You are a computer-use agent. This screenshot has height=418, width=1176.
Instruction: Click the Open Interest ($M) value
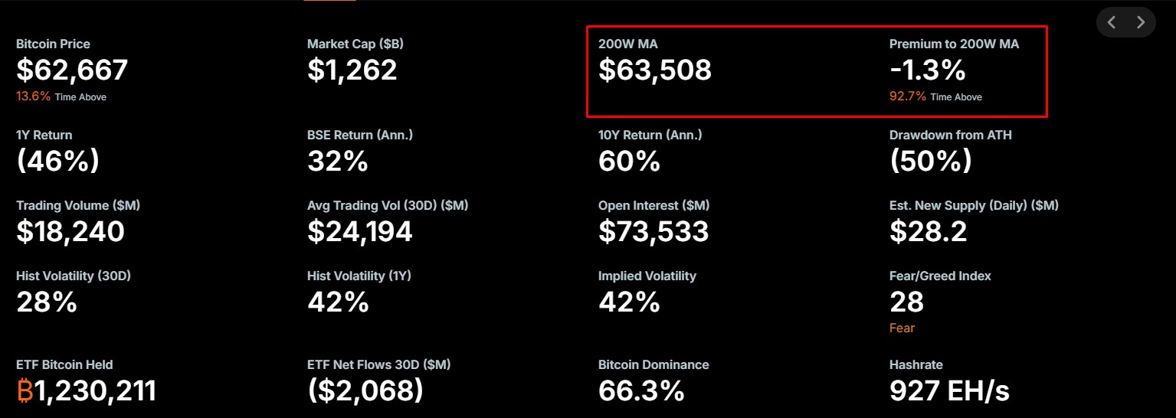pyautogui.click(x=654, y=231)
